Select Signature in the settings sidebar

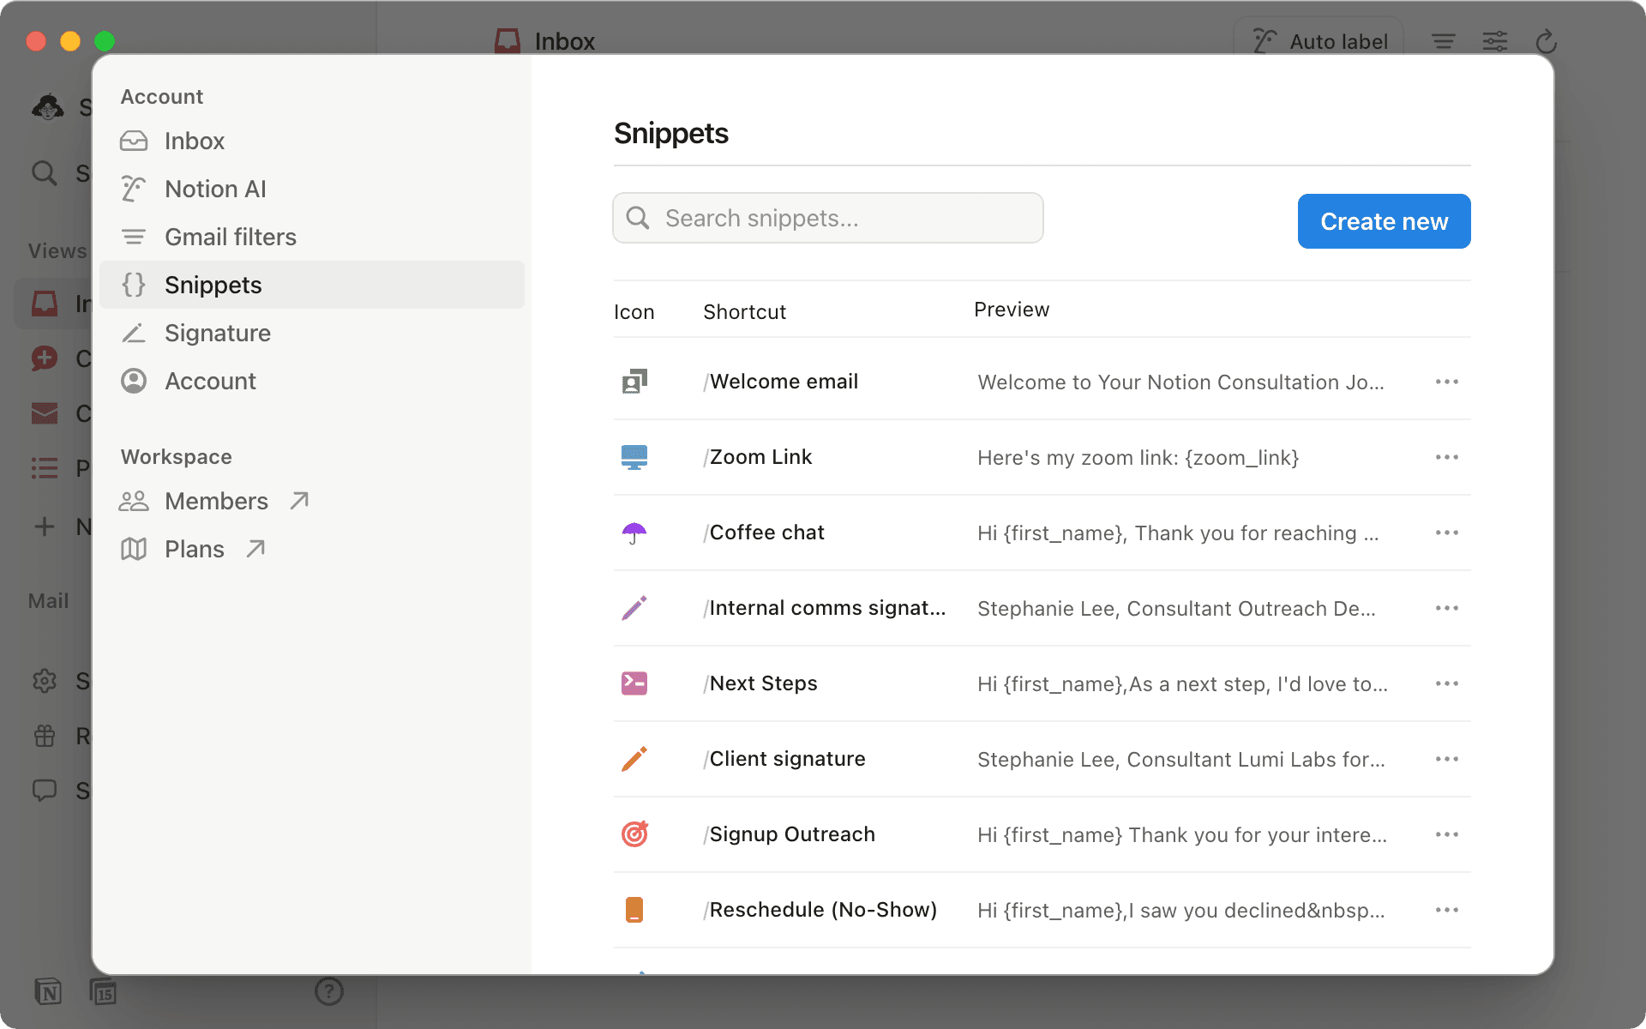218,333
